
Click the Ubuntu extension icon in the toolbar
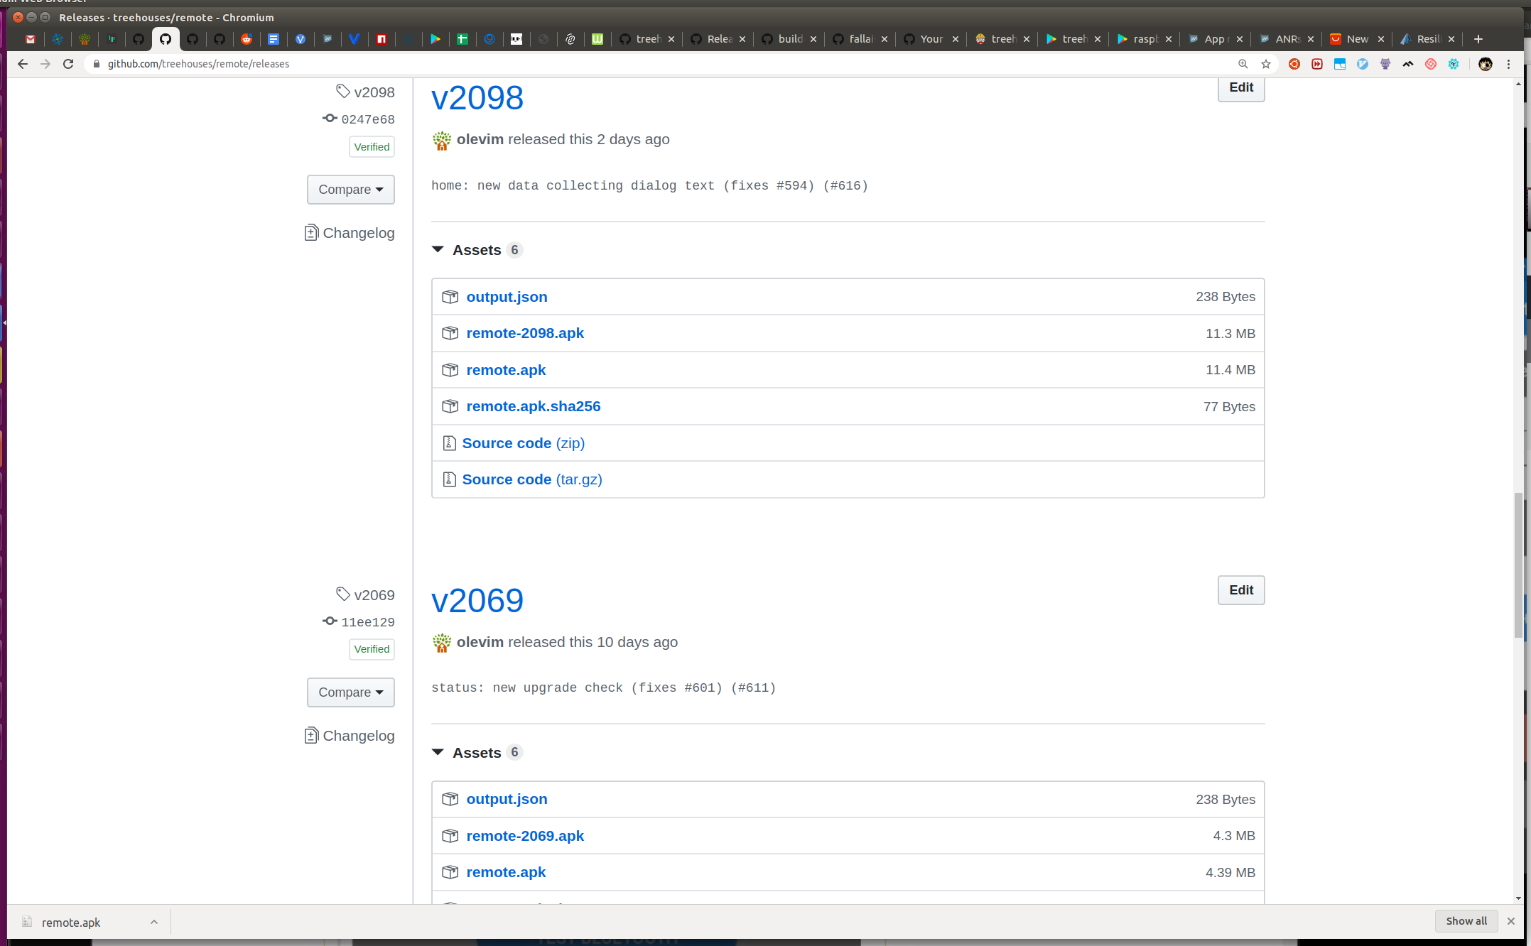(1294, 64)
